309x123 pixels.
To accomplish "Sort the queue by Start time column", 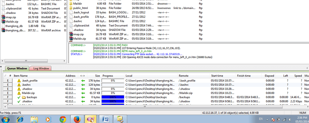I will point(223,76).
